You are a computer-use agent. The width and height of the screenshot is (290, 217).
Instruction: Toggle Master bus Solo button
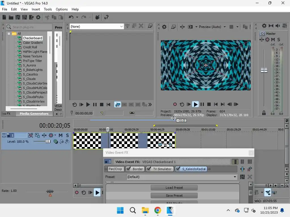coord(279,40)
